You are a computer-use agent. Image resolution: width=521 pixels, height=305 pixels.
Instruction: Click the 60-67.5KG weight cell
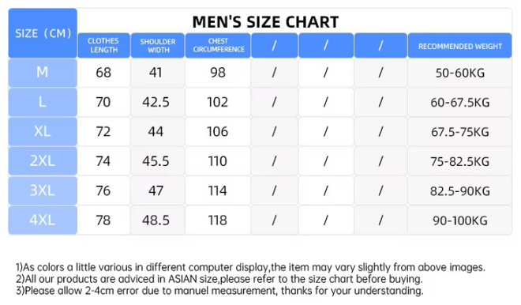point(460,102)
